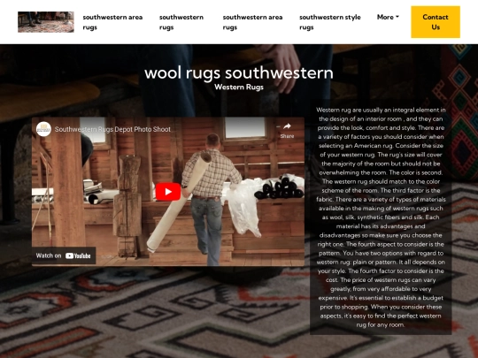This screenshot has width=478, height=358.
Task: Open 'Southwestern Rugs Depot Photo Shoot' video title
Action: (x=112, y=129)
